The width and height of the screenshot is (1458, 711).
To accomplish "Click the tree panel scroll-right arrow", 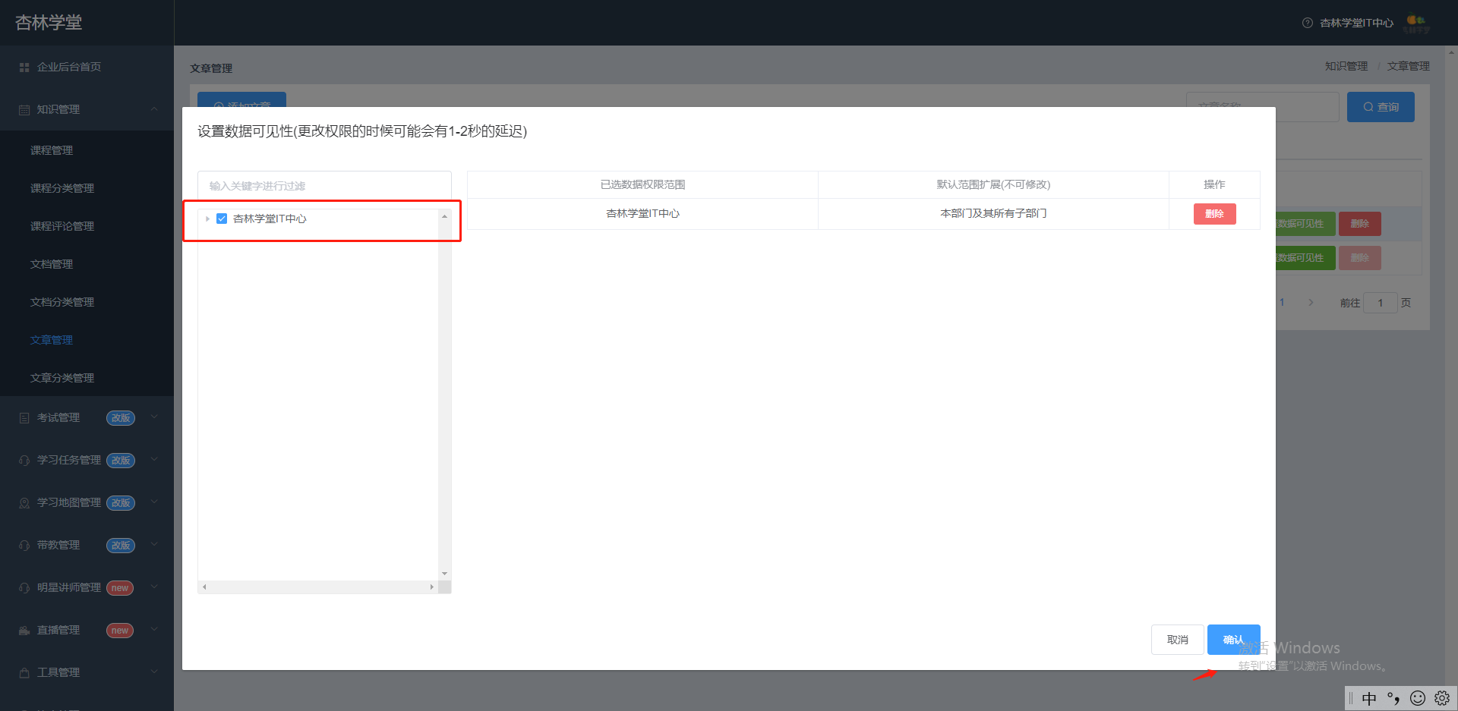I will pyautogui.click(x=432, y=587).
